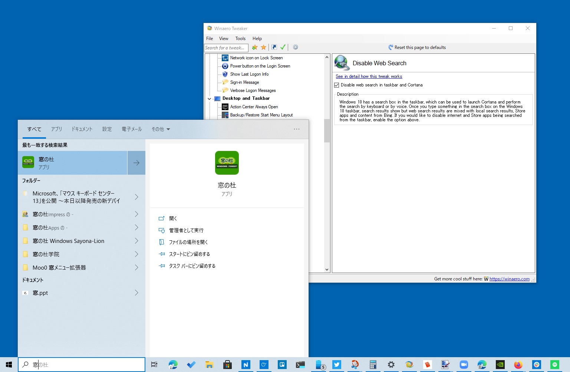Click the 窓の杜 app icon in the preview pane
The image size is (570, 372).
click(227, 162)
